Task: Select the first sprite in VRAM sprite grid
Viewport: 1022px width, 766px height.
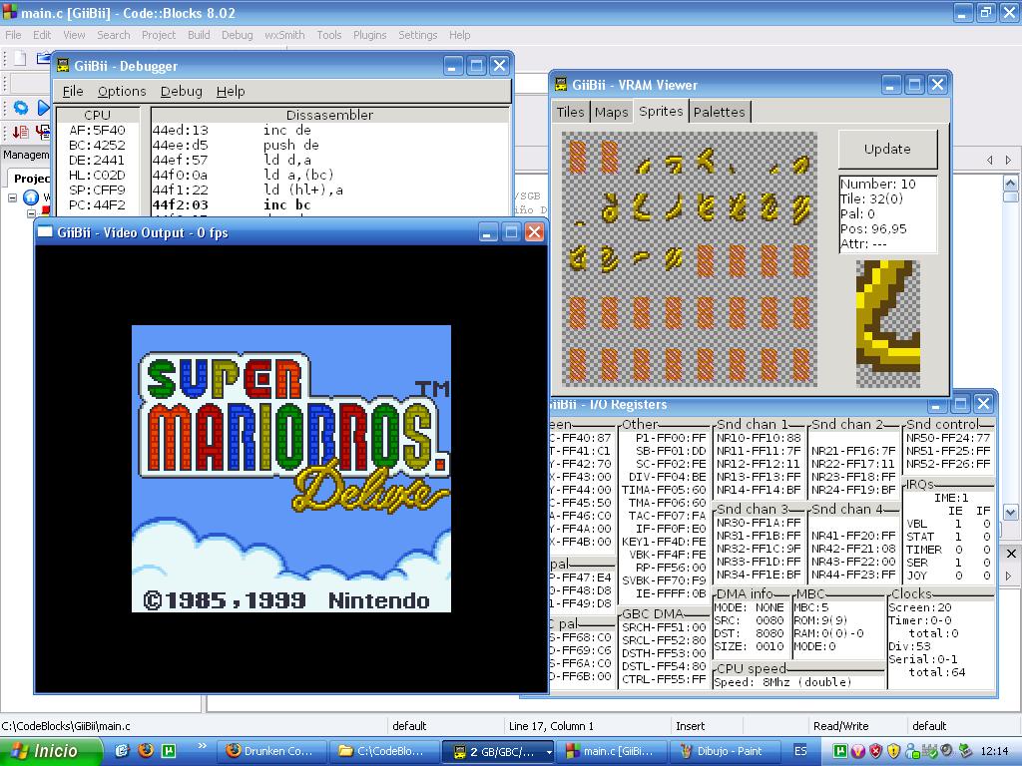Action: coord(576,157)
